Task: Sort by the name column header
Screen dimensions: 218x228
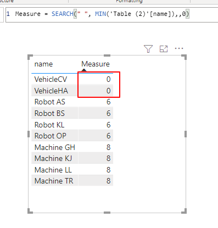Action: pos(43,64)
